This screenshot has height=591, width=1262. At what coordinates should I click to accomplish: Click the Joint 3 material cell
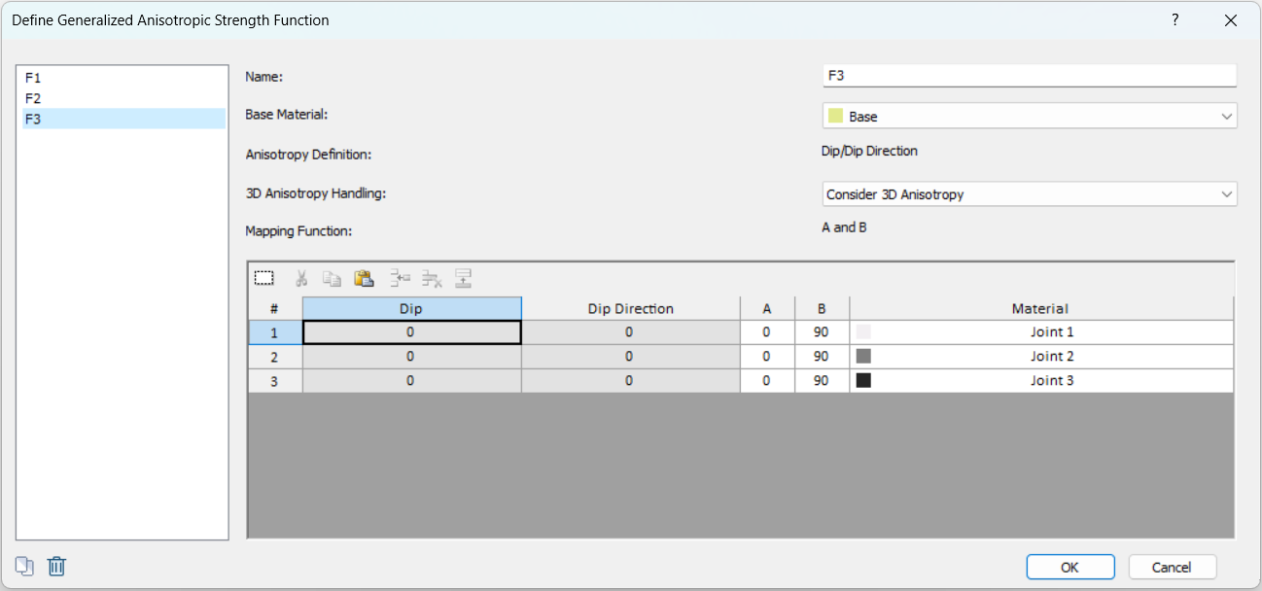[x=1041, y=381]
